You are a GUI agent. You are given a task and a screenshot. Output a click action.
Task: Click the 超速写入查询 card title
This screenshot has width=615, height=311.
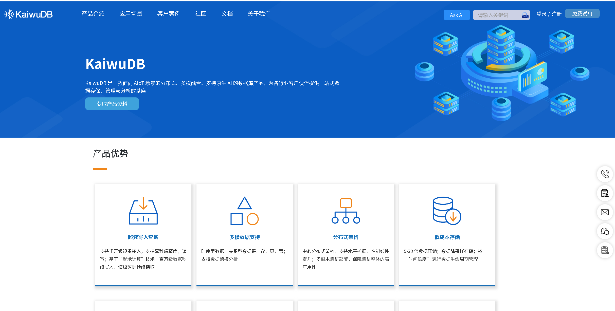pos(143,237)
